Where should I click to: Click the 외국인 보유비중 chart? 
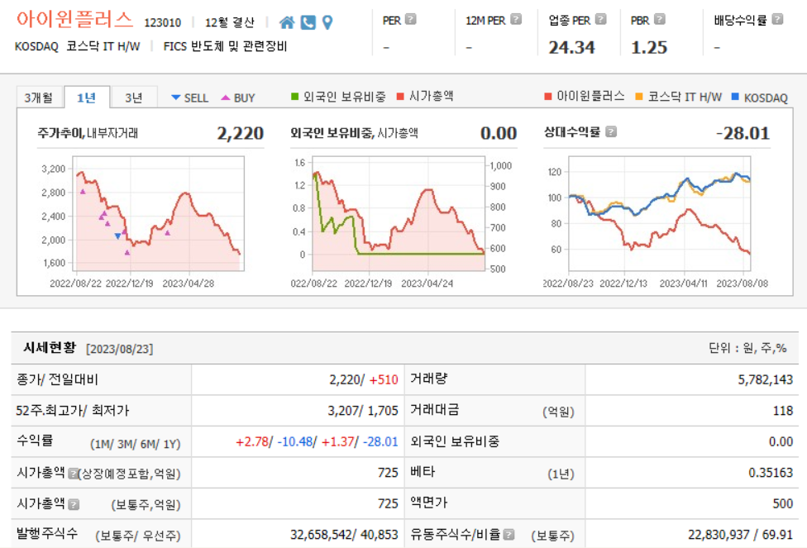pos(399,213)
